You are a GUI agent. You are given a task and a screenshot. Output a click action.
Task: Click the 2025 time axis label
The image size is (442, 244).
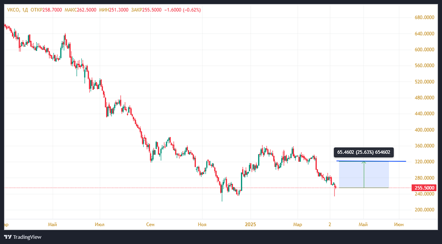click(251, 224)
